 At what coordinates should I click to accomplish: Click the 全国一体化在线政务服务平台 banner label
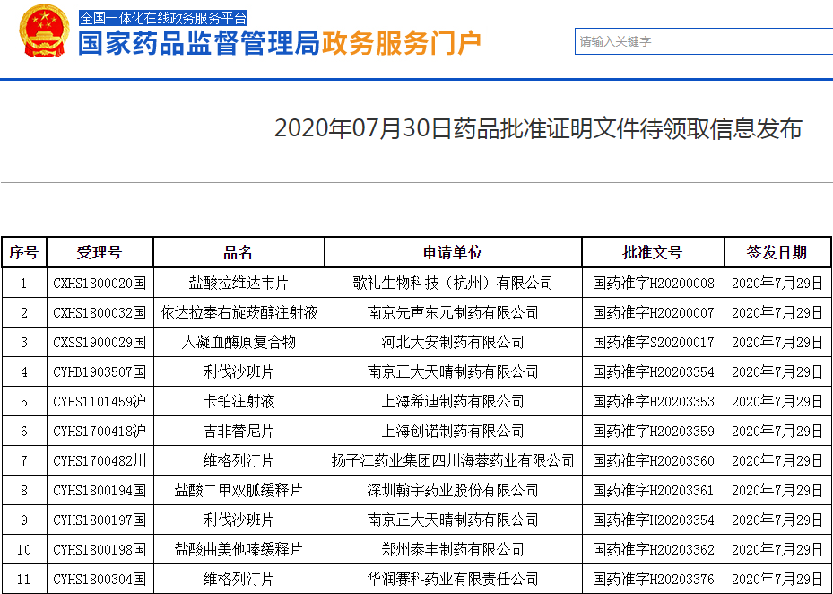coord(163,18)
